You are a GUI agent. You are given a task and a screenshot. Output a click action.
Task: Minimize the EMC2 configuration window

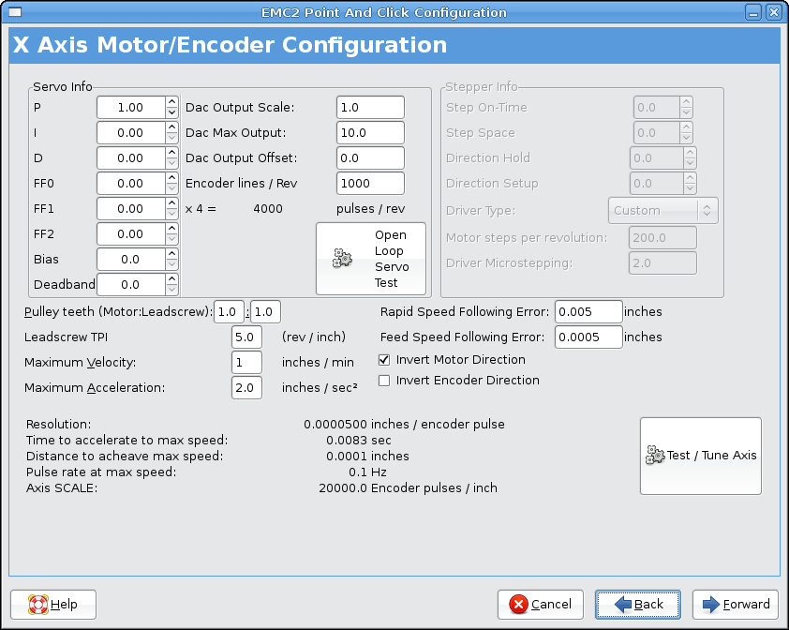753,12
